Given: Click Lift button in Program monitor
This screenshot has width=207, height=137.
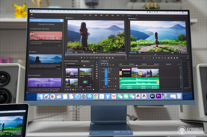Looking at the screenshot, I should [x=168, y=58].
